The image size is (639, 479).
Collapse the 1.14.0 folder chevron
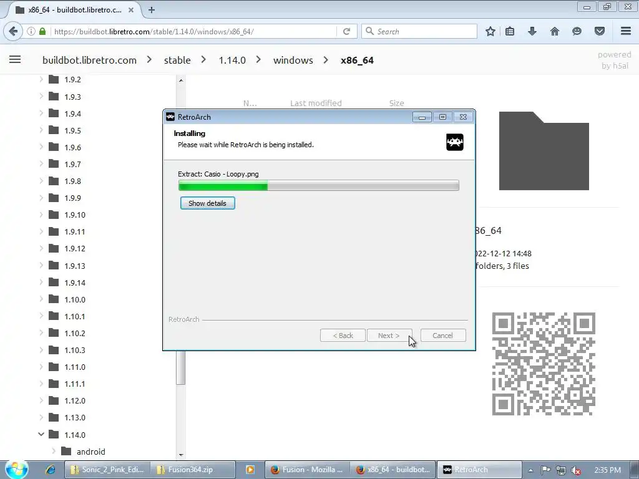(x=41, y=435)
